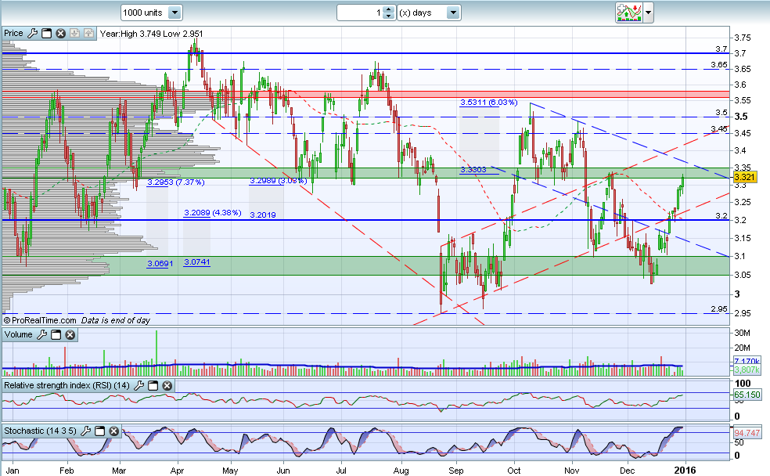Viewport: 770px width, 476px height.
Task: Open the RSI indicator wrench settings
Action: [139, 386]
